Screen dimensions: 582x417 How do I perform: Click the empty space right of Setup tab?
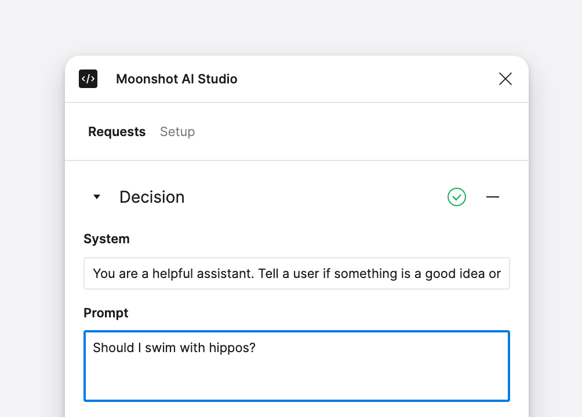[x=348, y=132]
